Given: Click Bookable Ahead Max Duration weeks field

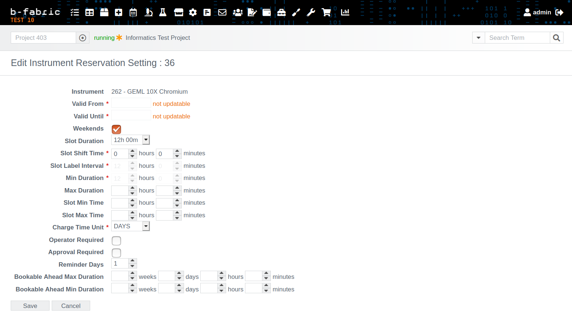Looking at the screenshot, I should tap(124, 276).
